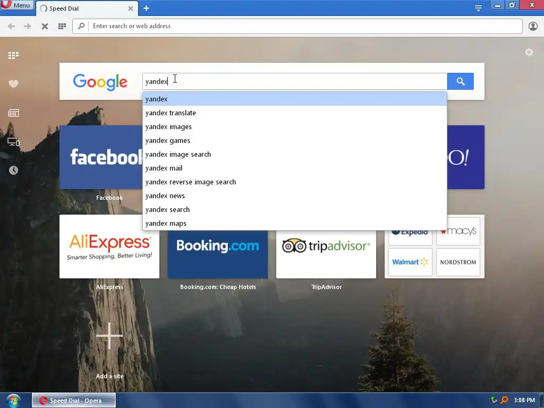Click the AliExpress tile label
Image resolution: width=544 pixels, height=408 pixels.
[109, 287]
